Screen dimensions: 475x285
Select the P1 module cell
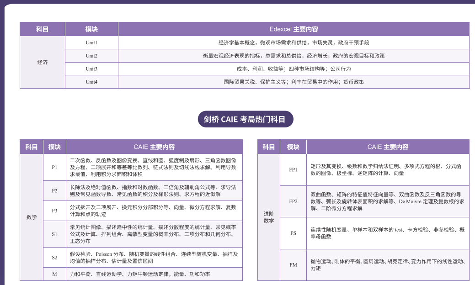click(x=54, y=167)
